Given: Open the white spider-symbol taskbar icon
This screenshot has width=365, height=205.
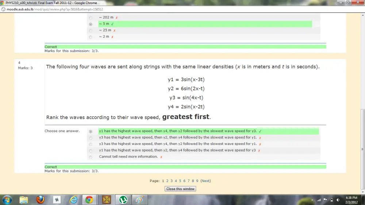Looking at the screenshot, I should tap(57, 200).
